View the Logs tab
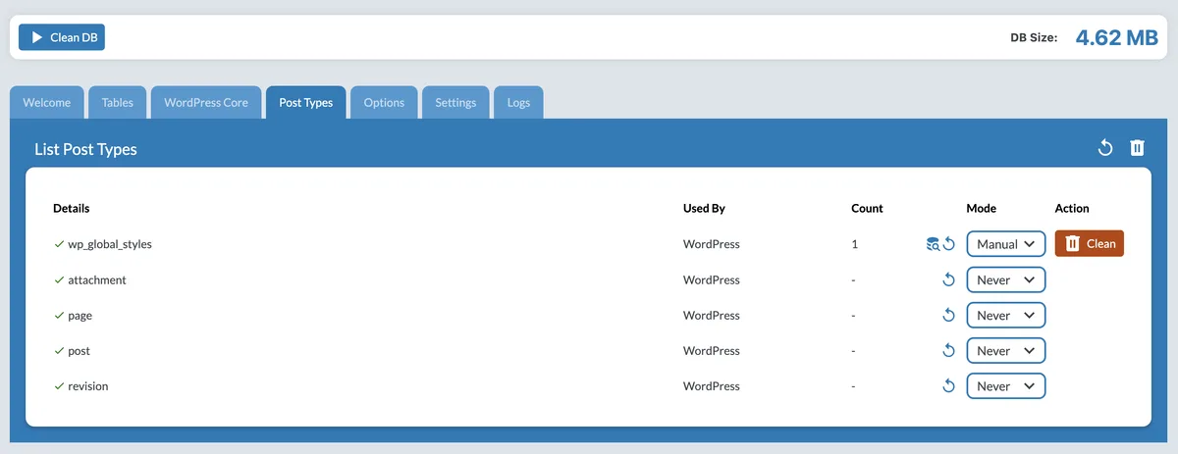Image resolution: width=1178 pixels, height=454 pixels. point(518,103)
